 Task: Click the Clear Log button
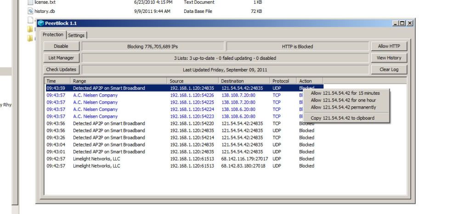tap(389, 69)
